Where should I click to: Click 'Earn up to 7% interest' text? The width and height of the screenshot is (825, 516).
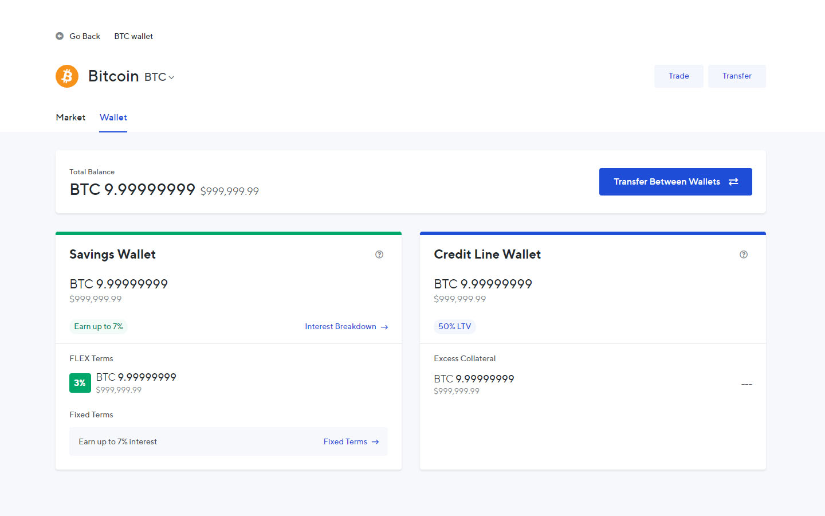pos(118,441)
